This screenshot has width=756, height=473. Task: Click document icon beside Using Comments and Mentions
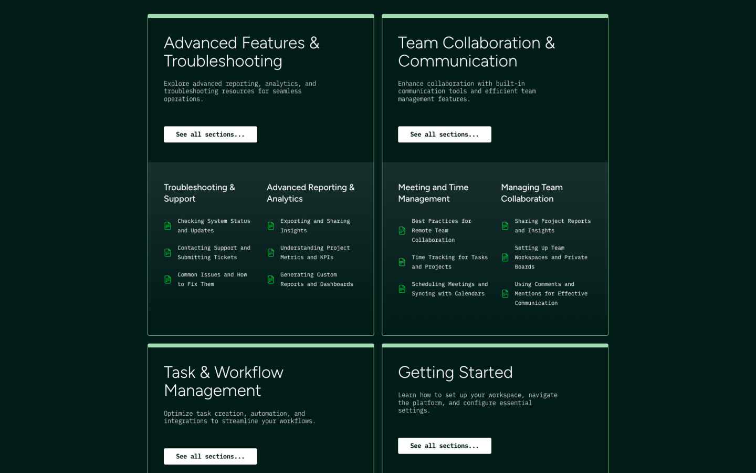coord(505,294)
